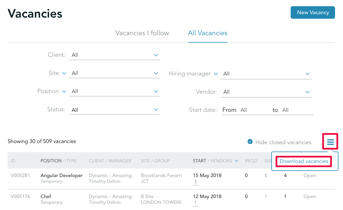The image size is (343, 210).
Task: Click the New Vacancy button
Action: pos(313,12)
